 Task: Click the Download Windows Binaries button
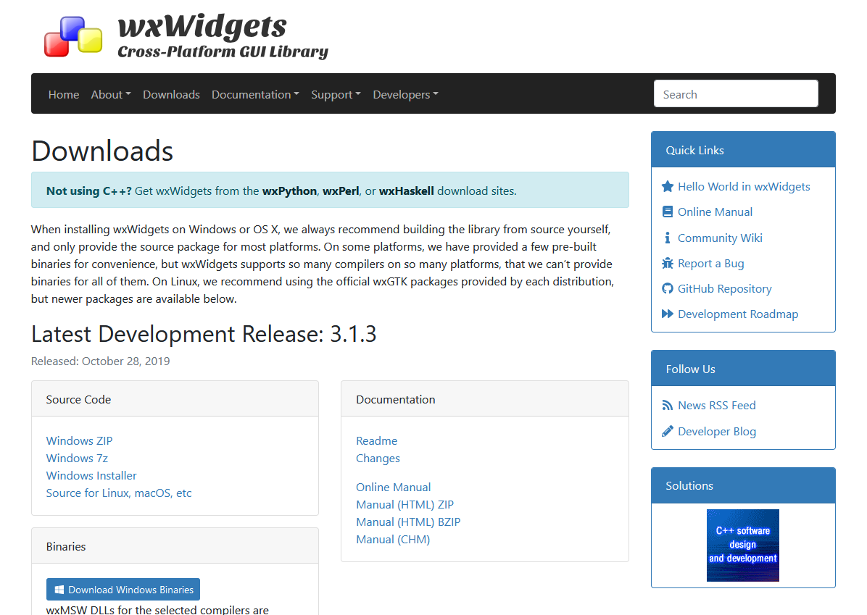click(x=123, y=590)
